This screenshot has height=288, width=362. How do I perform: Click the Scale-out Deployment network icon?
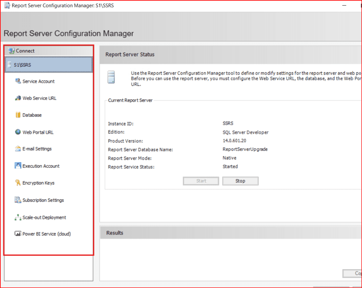[18, 217]
